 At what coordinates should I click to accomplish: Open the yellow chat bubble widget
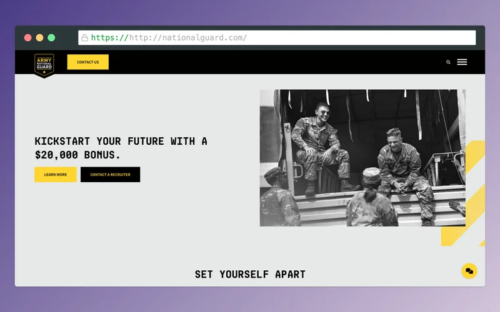click(469, 271)
